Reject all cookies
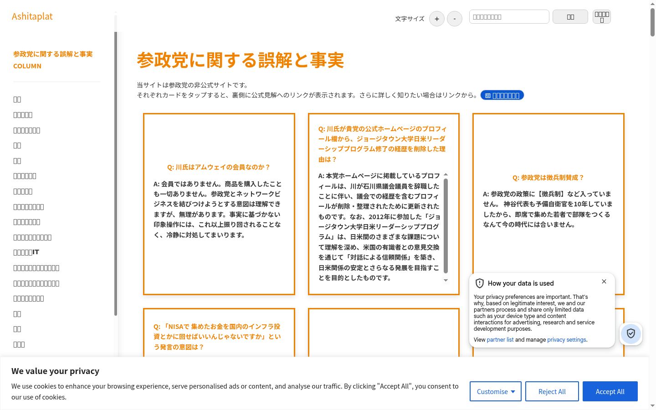 (x=552, y=391)
